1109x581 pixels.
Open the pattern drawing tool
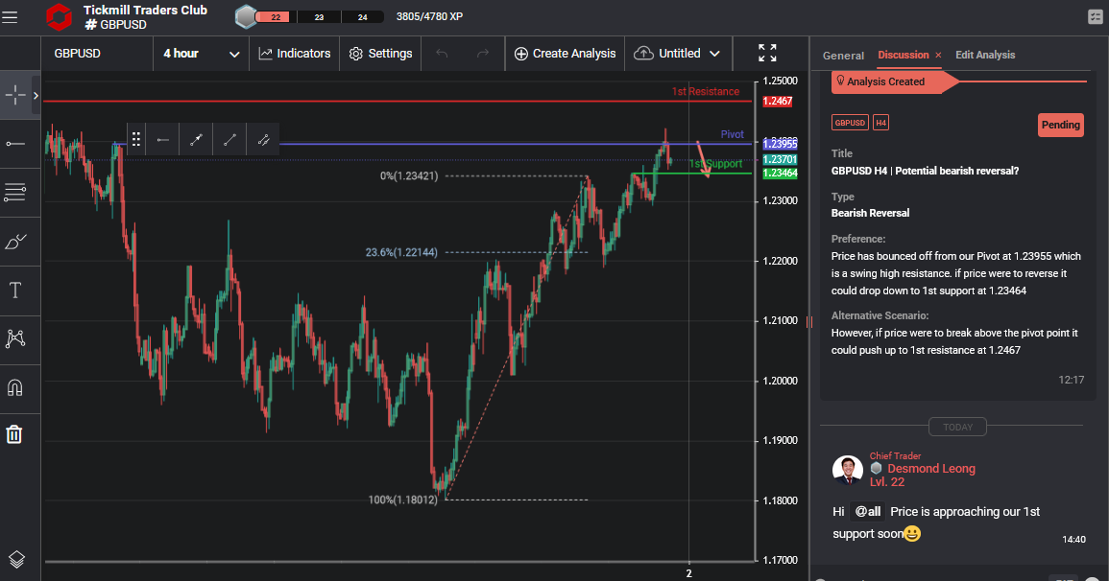(14, 338)
